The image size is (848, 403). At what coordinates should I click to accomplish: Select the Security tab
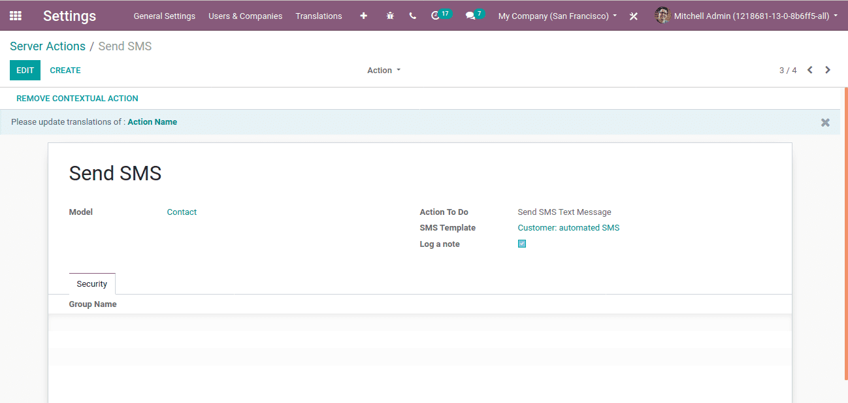92,283
